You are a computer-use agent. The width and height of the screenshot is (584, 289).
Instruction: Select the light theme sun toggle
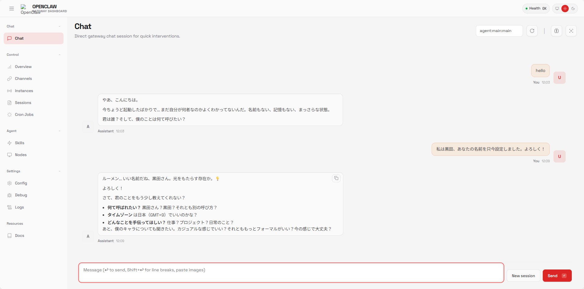click(565, 9)
